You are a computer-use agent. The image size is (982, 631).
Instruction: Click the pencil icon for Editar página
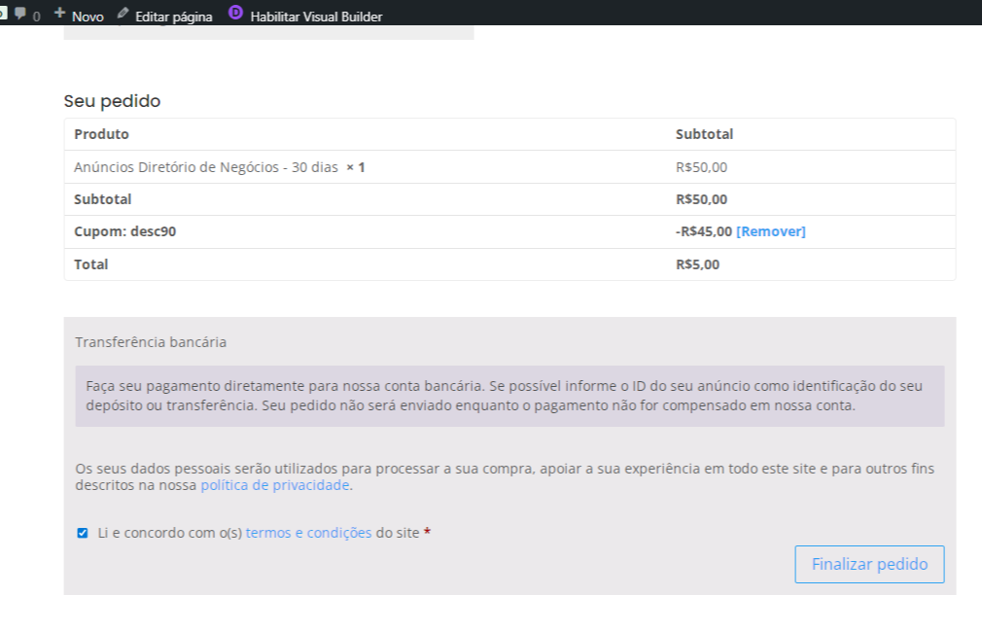click(x=123, y=15)
